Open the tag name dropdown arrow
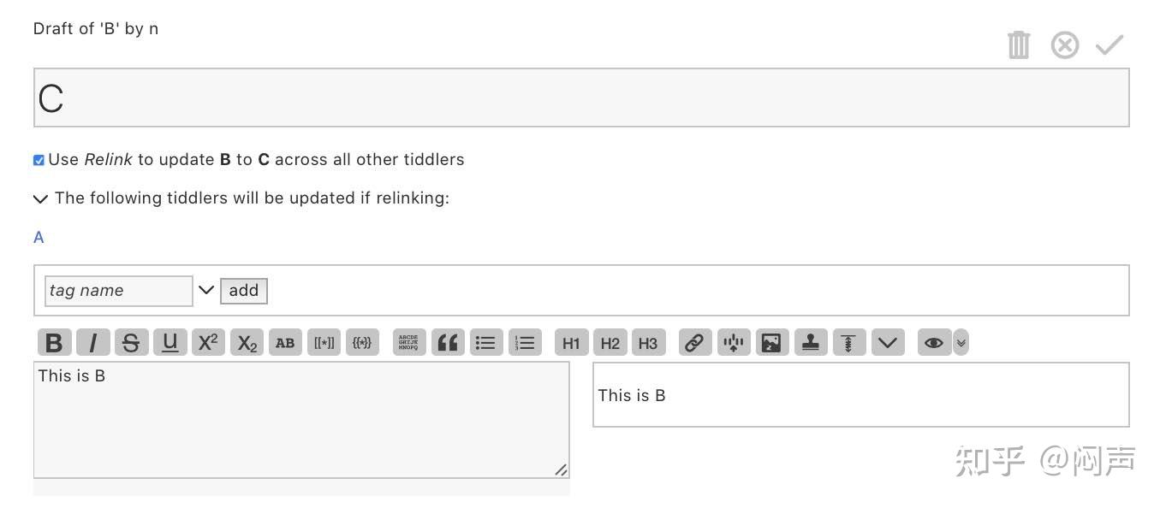The width and height of the screenshot is (1166, 508). pyautogui.click(x=206, y=291)
